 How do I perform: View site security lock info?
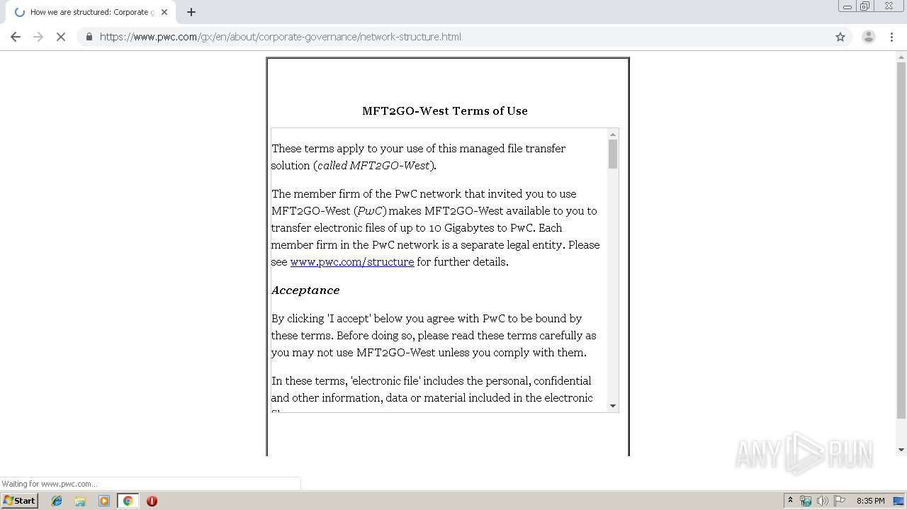89,37
